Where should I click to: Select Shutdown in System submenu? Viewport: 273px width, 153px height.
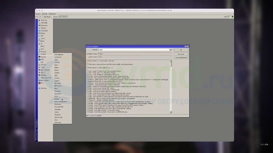pos(62,115)
